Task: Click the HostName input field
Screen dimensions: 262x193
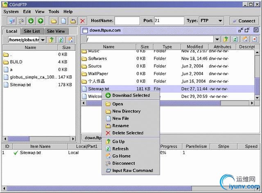Action: coord(127,21)
